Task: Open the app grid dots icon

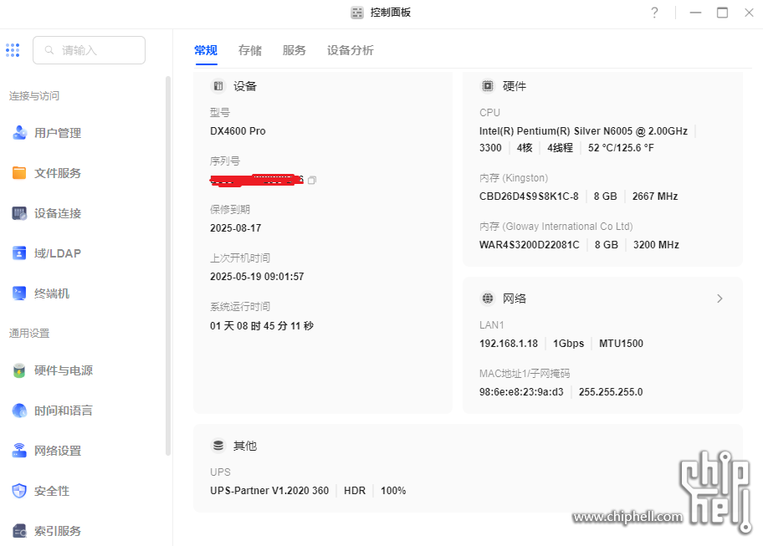Action: click(x=13, y=50)
